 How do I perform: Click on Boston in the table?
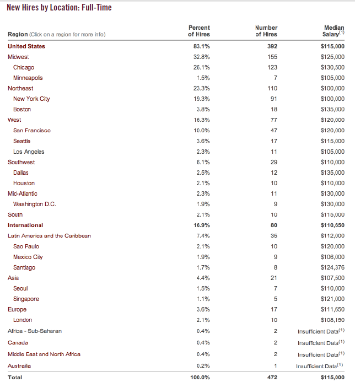(x=22, y=109)
